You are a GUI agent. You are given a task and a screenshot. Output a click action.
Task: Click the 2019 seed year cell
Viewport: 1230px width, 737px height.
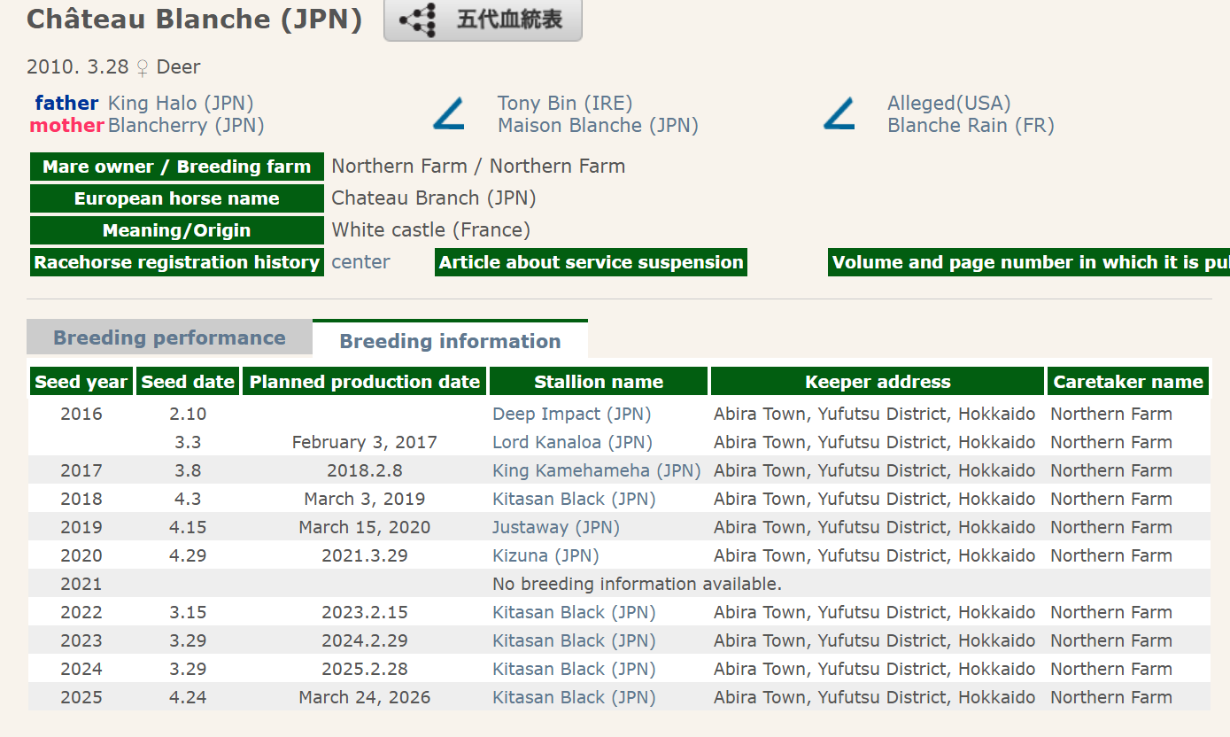tap(81, 527)
